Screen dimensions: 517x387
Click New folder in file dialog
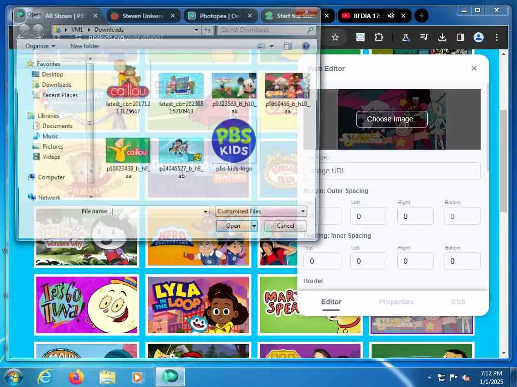(84, 46)
